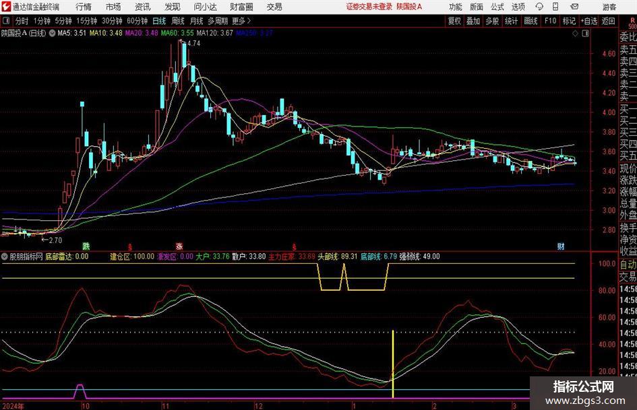Switch to the 60分钟 period tab
This screenshot has height=410, width=637.
click(x=137, y=21)
